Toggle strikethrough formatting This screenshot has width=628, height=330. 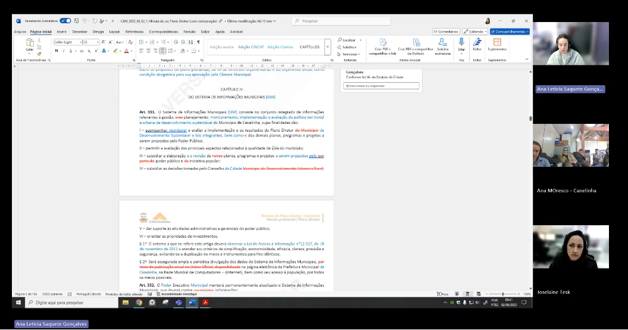coord(82,51)
